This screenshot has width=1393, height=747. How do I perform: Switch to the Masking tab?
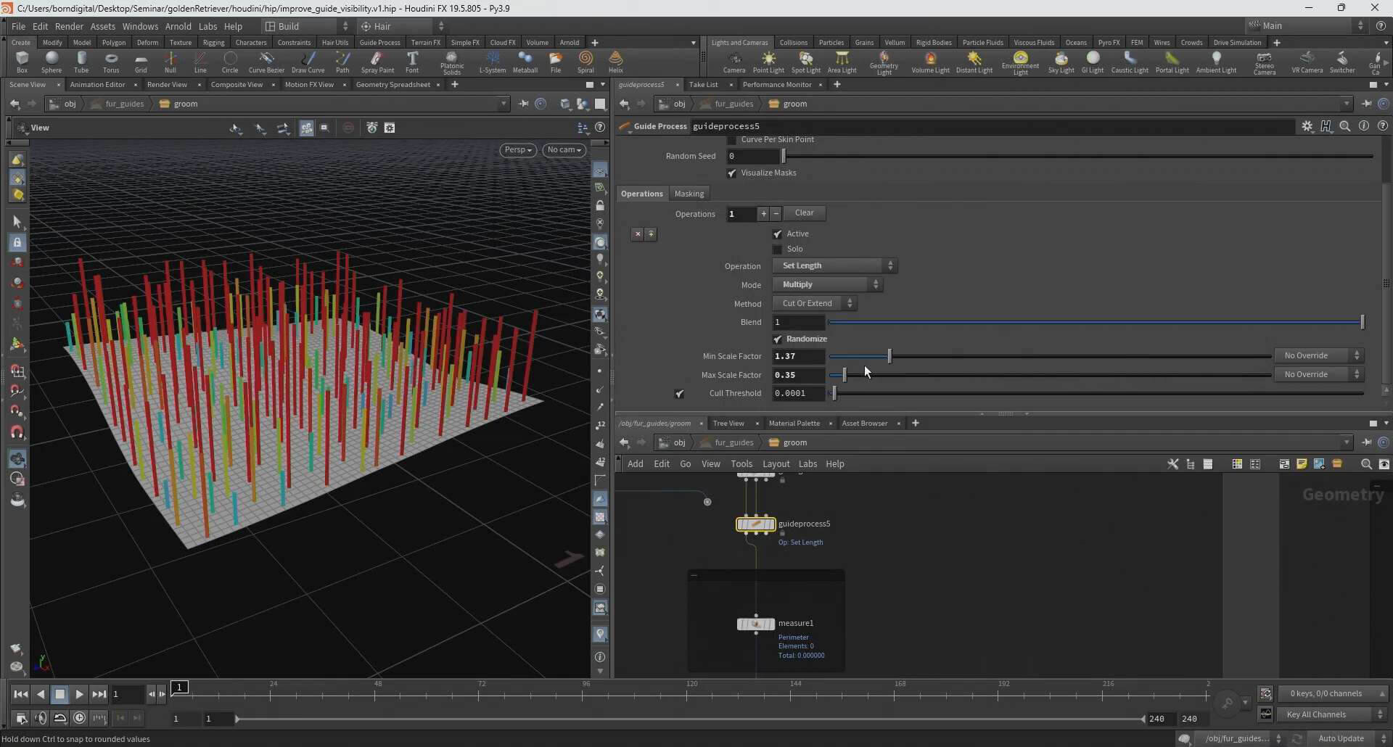pos(689,194)
